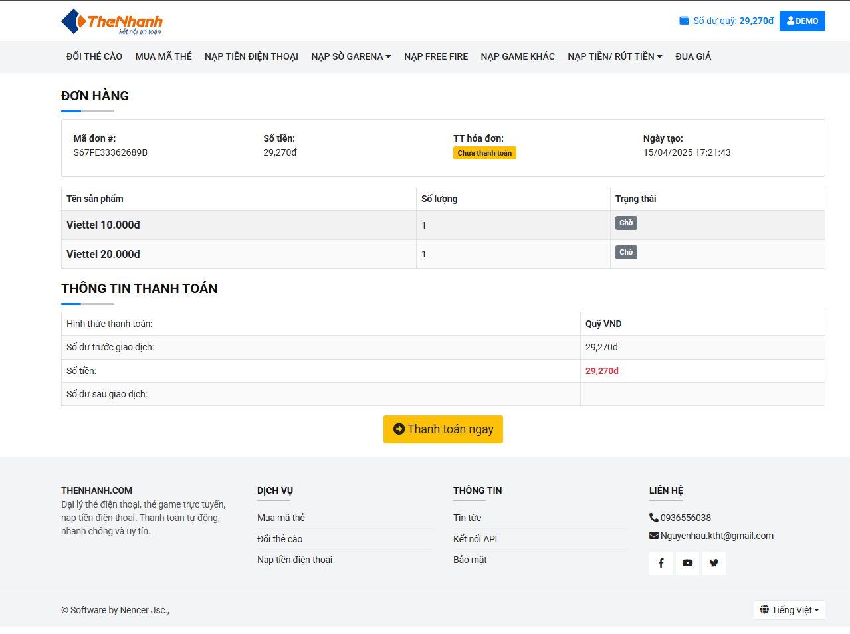Click phone number 0936556038

tap(686, 518)
